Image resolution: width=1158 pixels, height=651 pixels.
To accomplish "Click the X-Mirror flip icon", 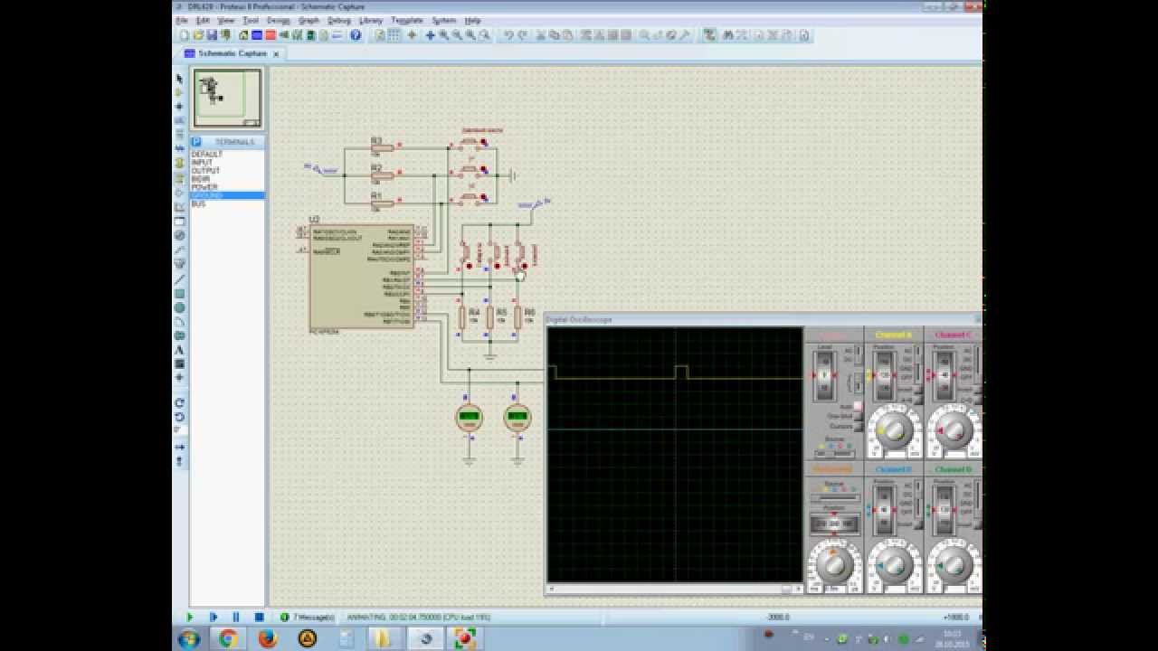I will (179, 447).
